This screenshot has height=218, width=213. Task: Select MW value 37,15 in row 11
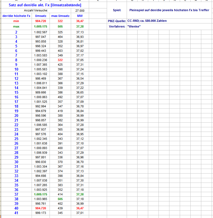[80, 74]
